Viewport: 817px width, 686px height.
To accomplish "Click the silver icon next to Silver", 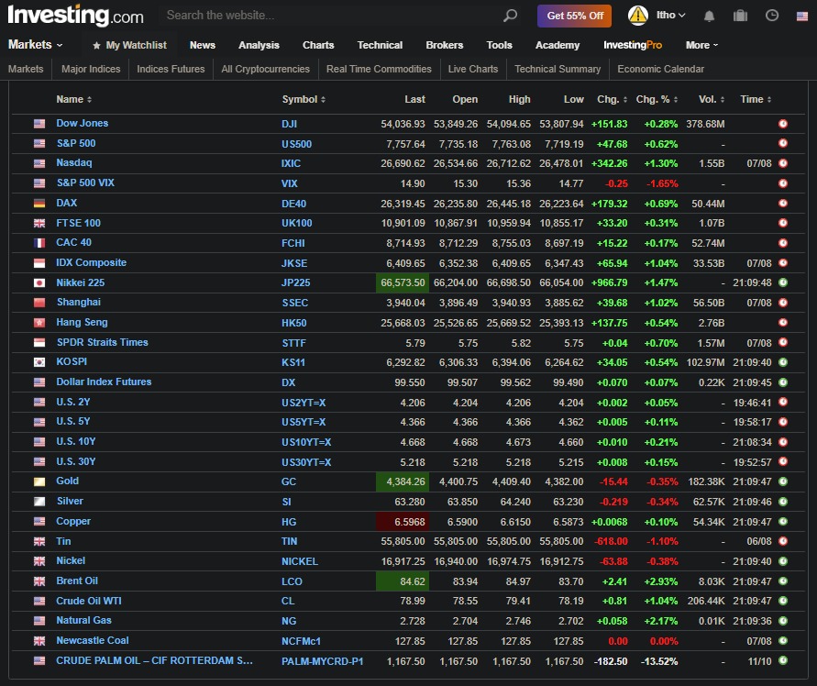I will [x=39, y=502].
